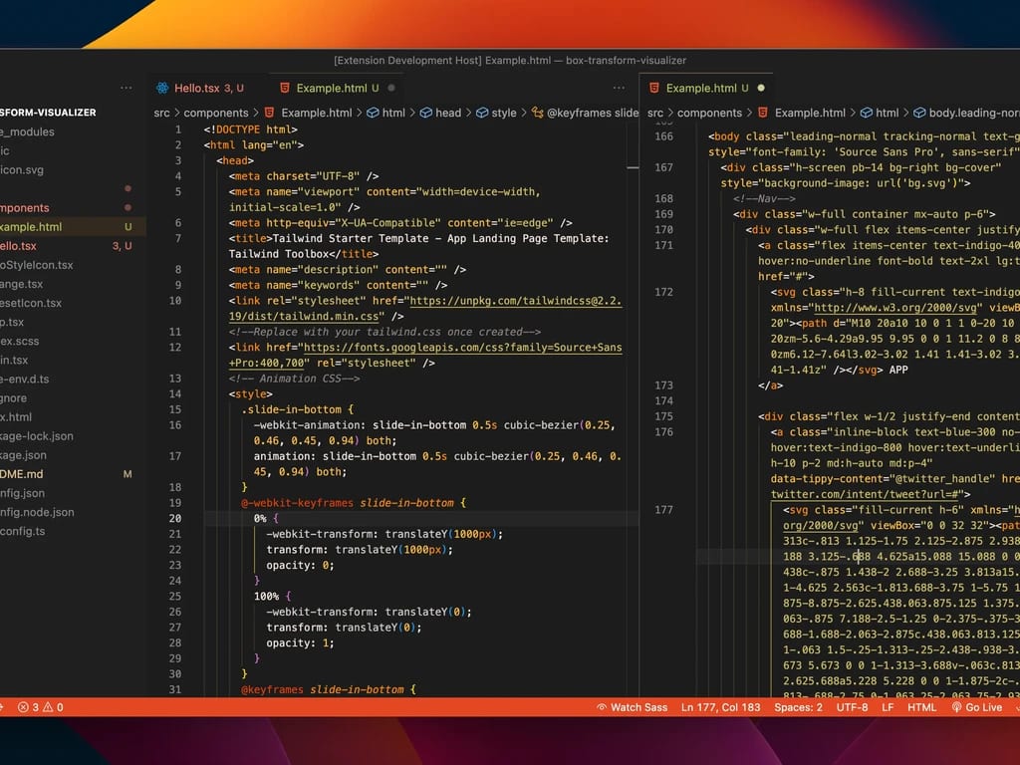Click the React icon on Hello.tsx tab
The image size is (1020, 765).
click(162, 88)
